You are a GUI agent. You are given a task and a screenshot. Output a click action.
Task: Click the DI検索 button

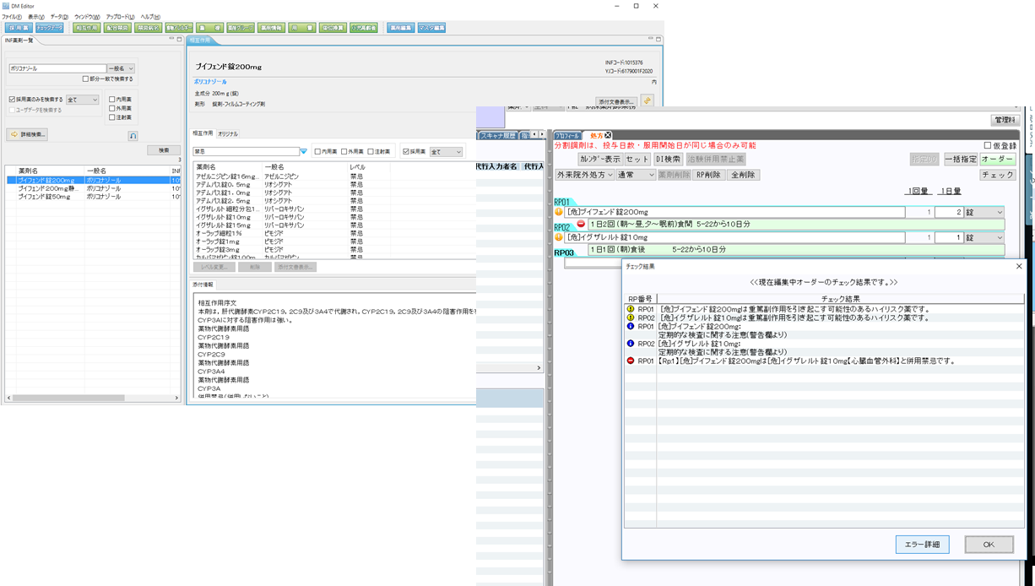click(x=668, y=159)
